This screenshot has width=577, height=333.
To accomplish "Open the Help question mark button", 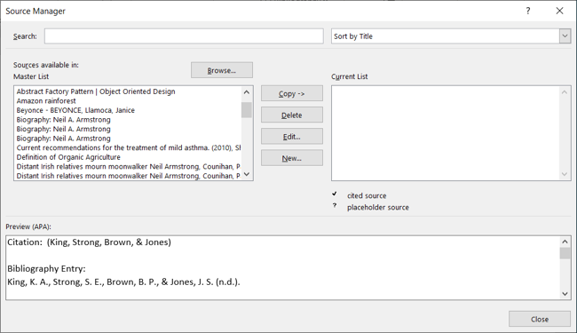I will coord(528,11).
